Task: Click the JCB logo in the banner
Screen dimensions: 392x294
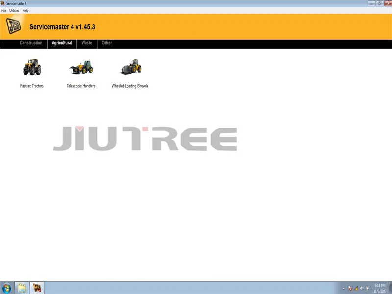Action: (14, 26)
